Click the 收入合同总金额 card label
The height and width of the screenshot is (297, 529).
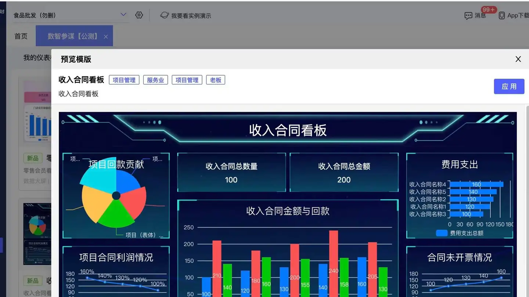coord(344,166)
